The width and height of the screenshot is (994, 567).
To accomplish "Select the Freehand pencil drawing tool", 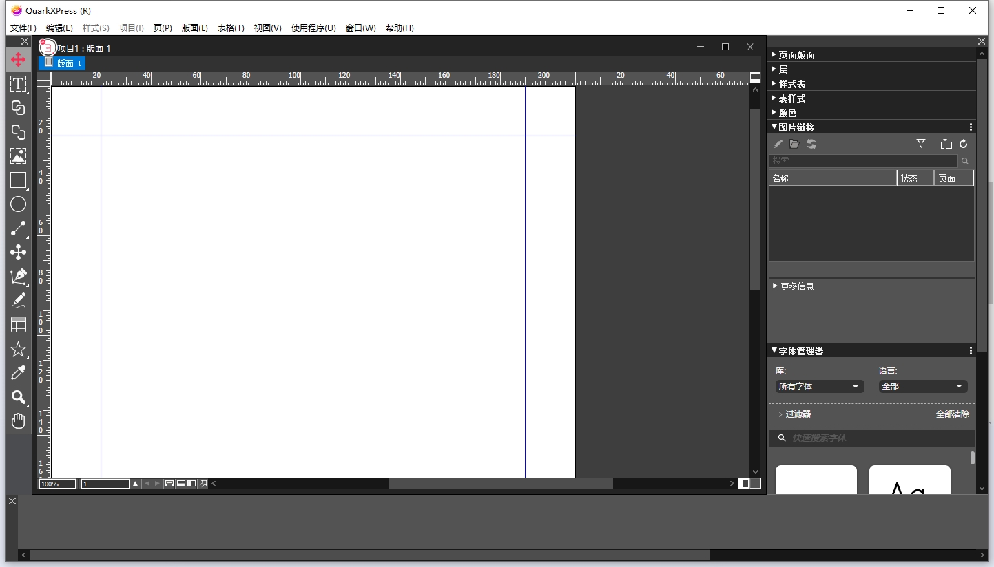I will click(19, 301).
